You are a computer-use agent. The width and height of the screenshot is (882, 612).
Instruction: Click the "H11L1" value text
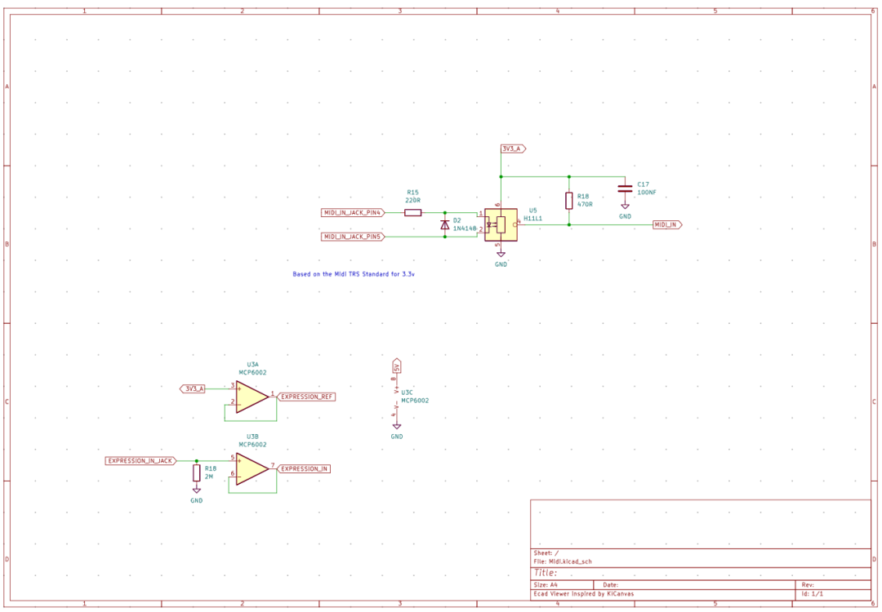(x=532, y=219)
